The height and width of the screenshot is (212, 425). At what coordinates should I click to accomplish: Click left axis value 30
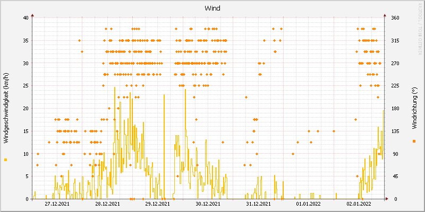click(25, 63)
